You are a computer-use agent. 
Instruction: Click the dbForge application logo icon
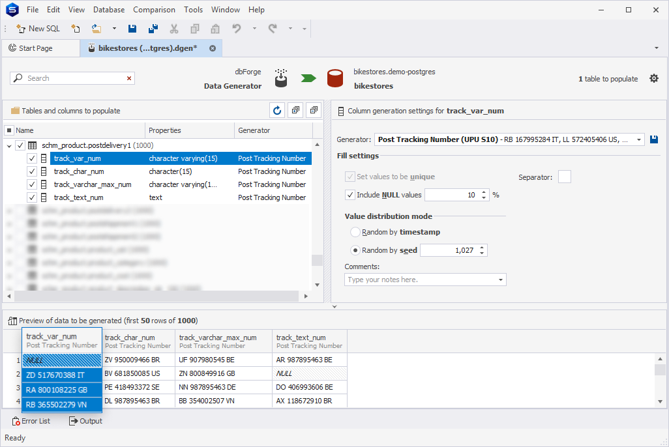(12, 9)
